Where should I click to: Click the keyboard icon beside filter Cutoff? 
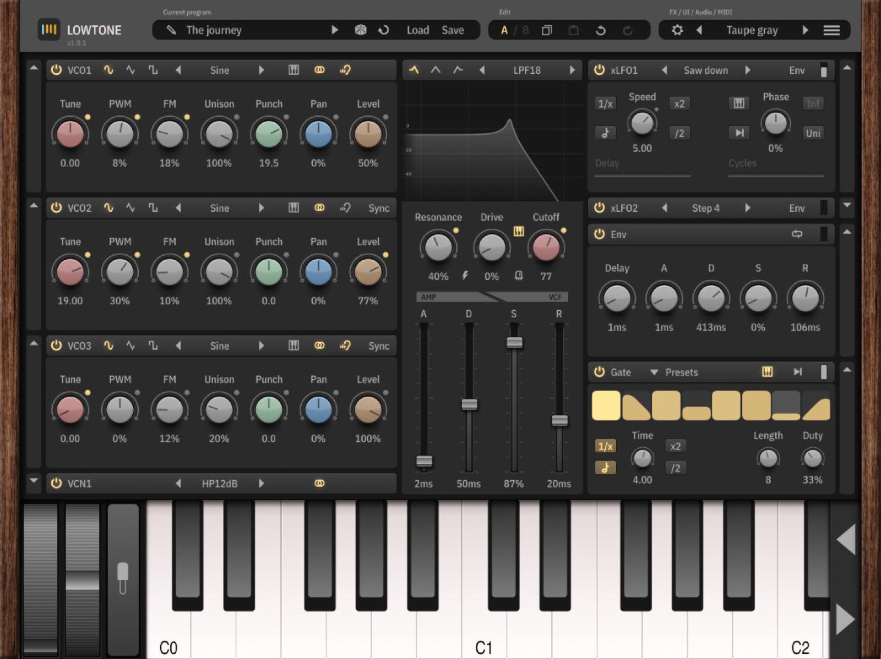point(519,231)
